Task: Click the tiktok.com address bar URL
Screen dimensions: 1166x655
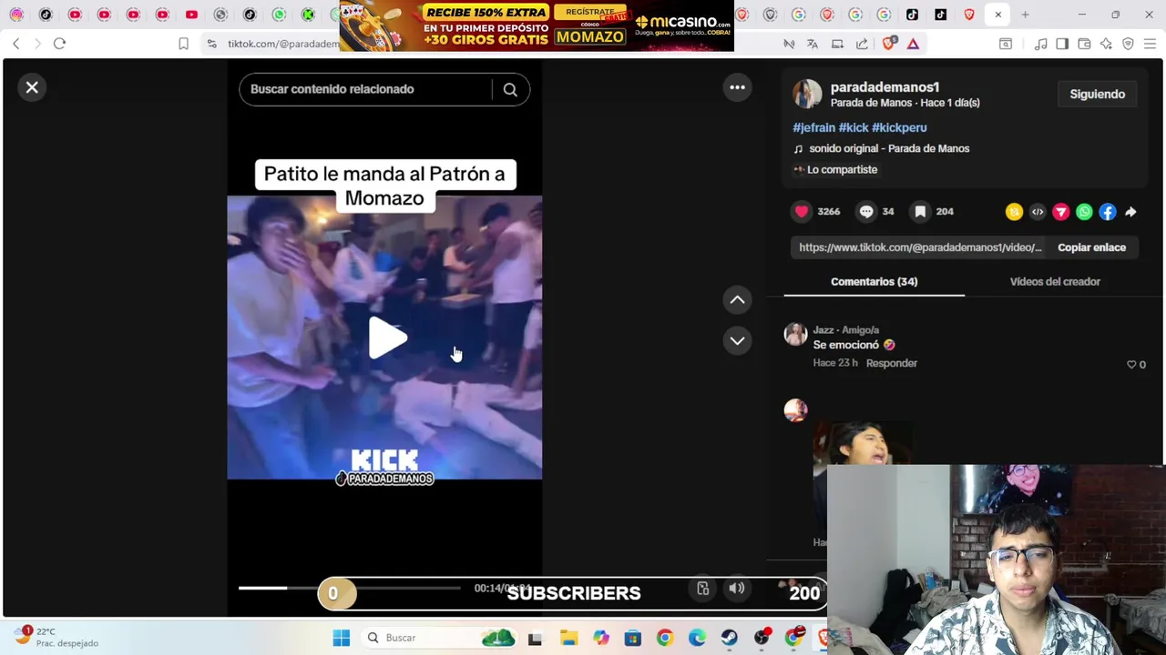Action: coord(282,44)
